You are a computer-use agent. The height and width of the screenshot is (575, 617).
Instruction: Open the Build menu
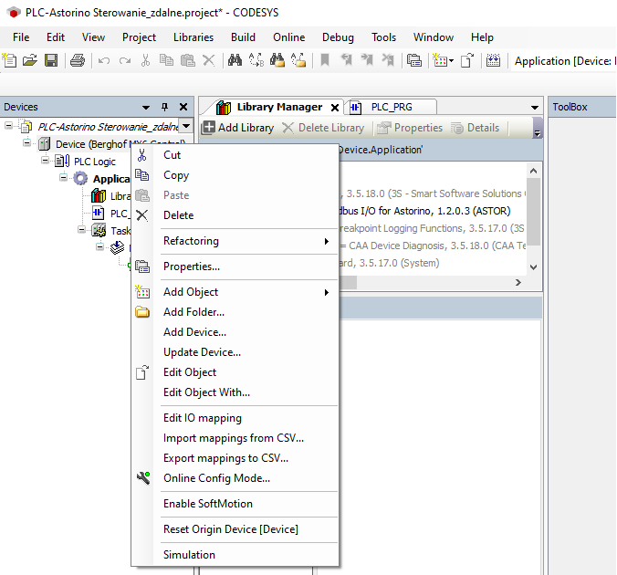243,37
